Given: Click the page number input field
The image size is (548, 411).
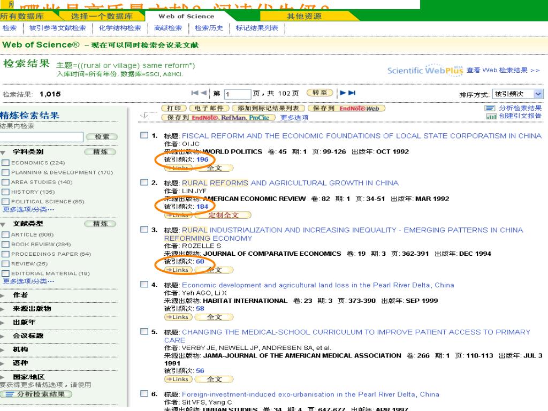Looking at the screenshot, I should pyautogui.click(x=237, y=94).
